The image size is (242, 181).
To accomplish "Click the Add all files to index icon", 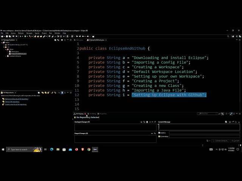I will pyautogui.click(x=144, y=122).
